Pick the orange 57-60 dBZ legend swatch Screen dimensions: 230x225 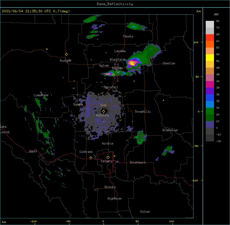click(210, 44)
